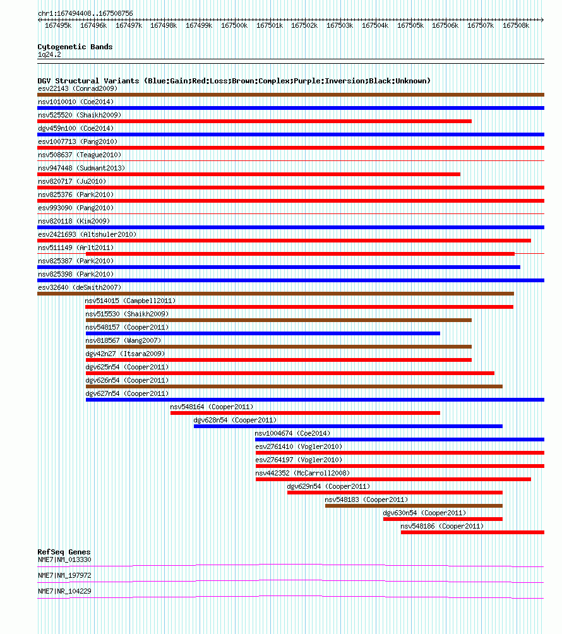562x634 pixels.
Task: Open the NME7|NR_104229 gene label
Action: 64,592
